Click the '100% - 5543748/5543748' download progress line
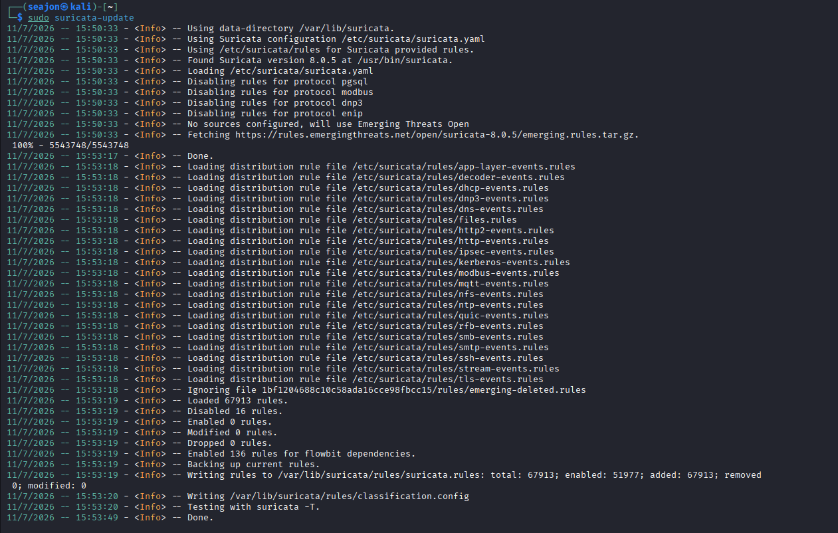Screen dimensions: 838x533 click(x=70, y=145)
